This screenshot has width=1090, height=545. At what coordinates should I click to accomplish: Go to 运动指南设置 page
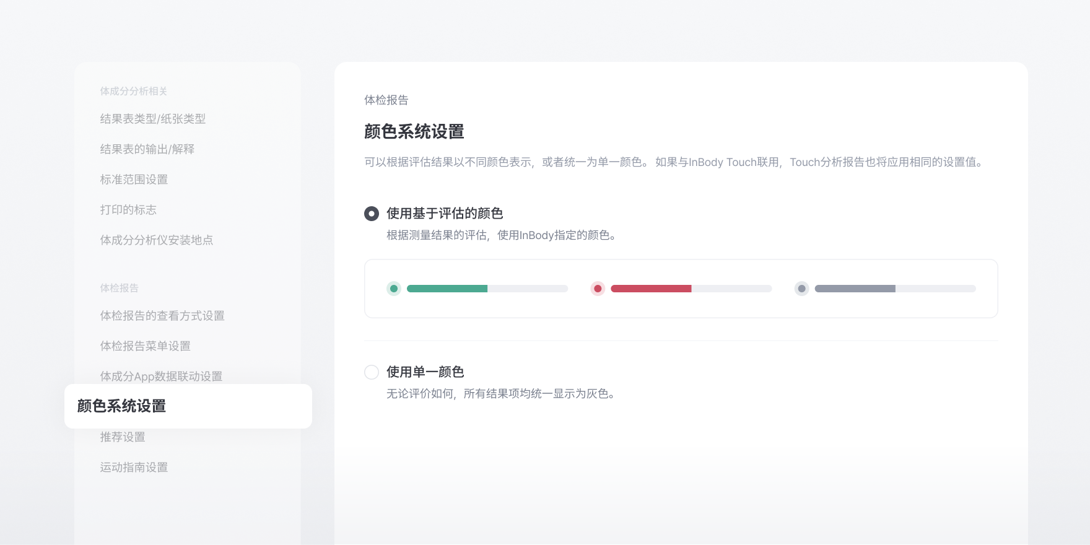point(134,468)
